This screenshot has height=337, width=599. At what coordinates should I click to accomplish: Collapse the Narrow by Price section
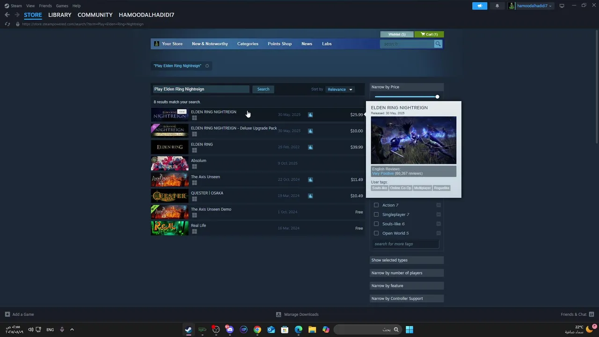pyautogui.click(x=407, y=87)
